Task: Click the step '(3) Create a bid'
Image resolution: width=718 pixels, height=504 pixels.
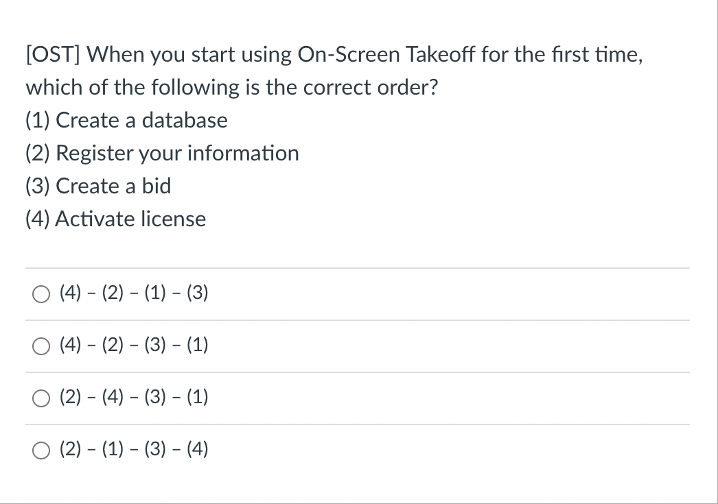Action: [98, 186]
